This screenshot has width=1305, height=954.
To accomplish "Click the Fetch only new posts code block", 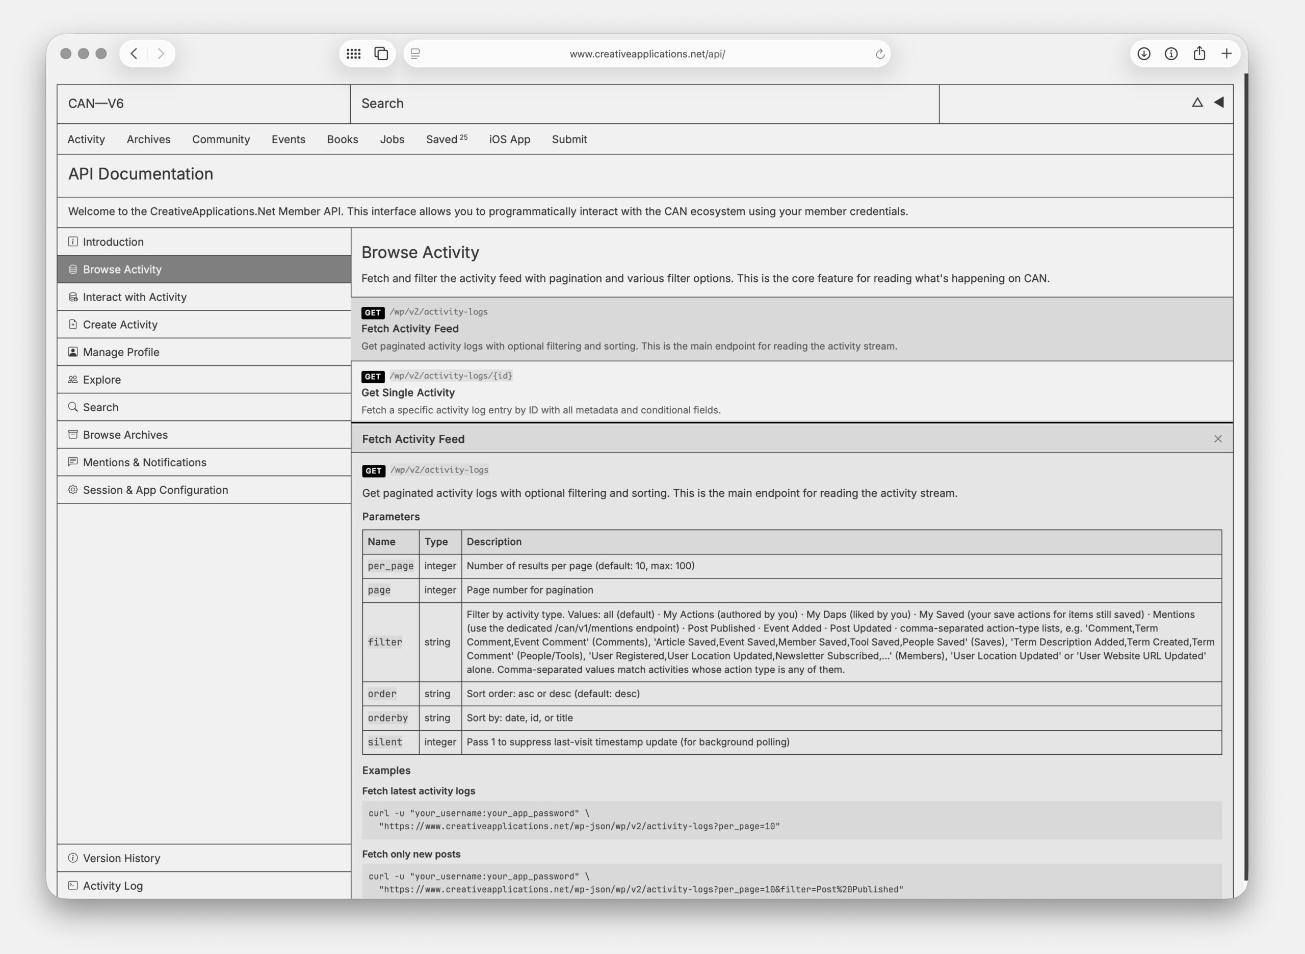I will 792,881.
